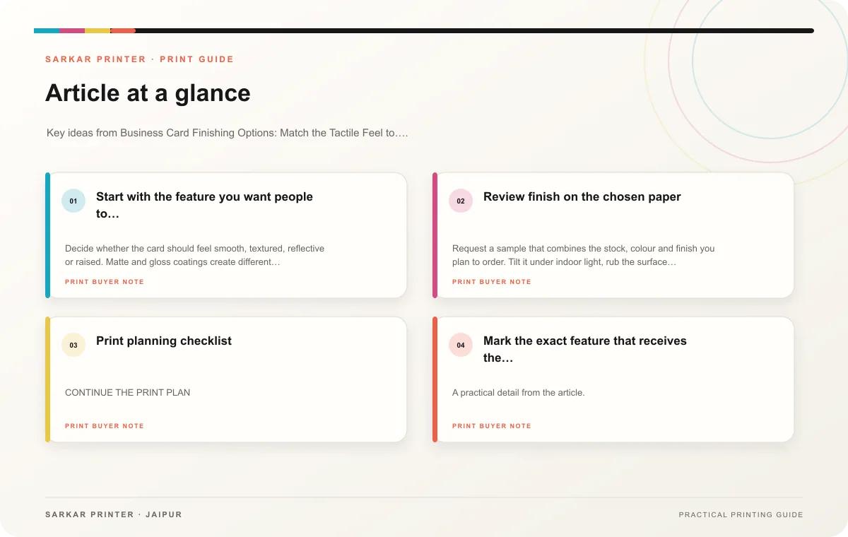Image resolution: width=848 pixels, height=537 pixels.
Task: Click 'SARKAR PRINTER · PRINT GUIDE' header label
Action: tap(139, 59)
